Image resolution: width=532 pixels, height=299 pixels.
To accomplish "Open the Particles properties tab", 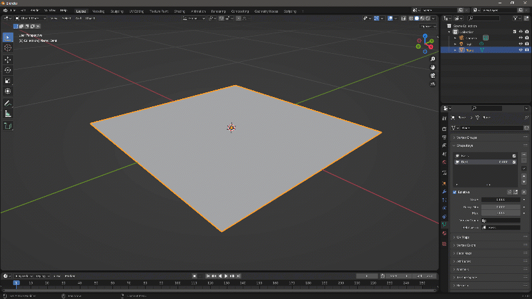I will 444,200.
